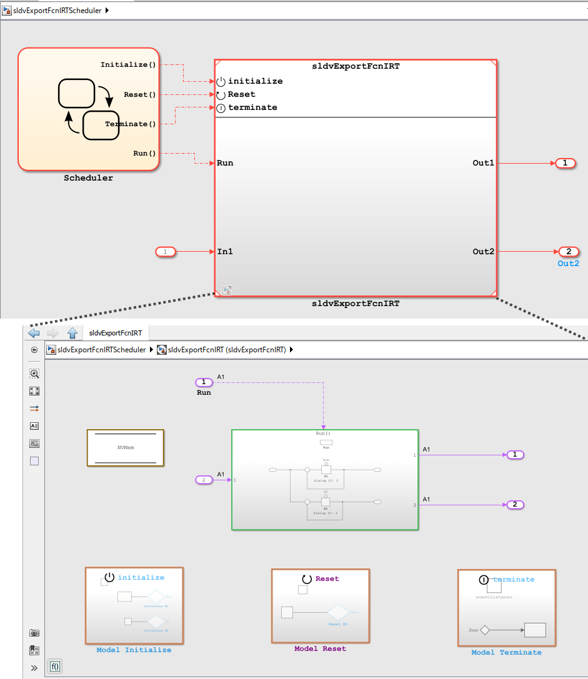The width and height of the screenshot is (588, 679).
Task: Select the Area annotation tool
Action: pos(34,460)
